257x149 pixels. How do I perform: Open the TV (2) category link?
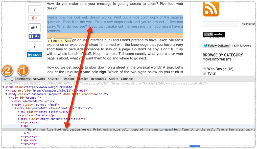pyautogui.click(x=212, y=73)
